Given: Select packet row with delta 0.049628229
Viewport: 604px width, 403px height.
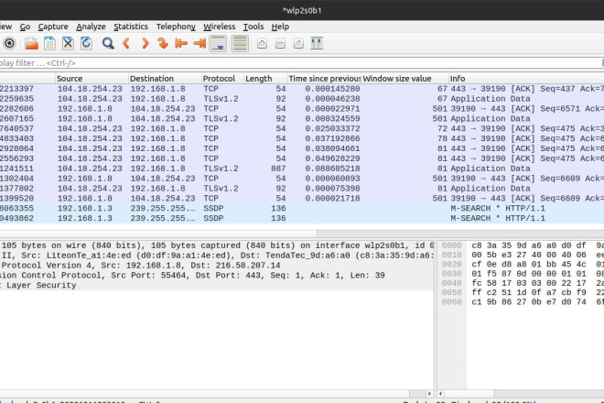Looking at the screenshot, I should pos(302,158).
